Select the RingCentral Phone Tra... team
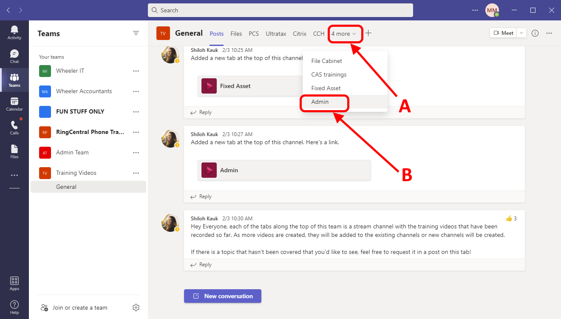This screenshot has height=319, width=561. click(88, 132)
